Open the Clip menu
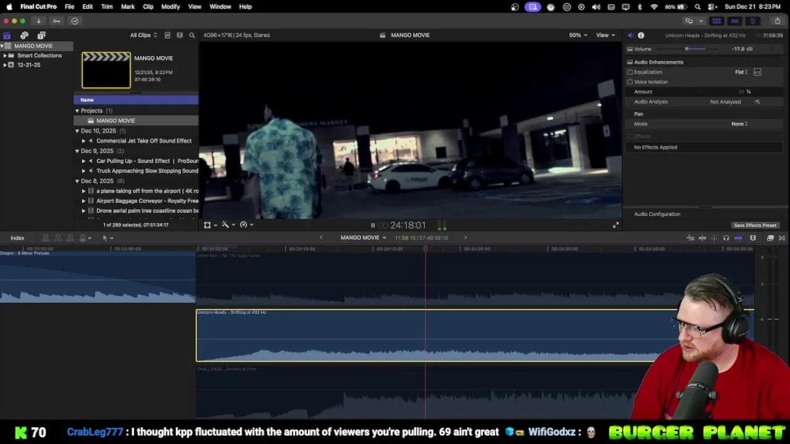Screen dimensions: 790x444 [148, 7]
